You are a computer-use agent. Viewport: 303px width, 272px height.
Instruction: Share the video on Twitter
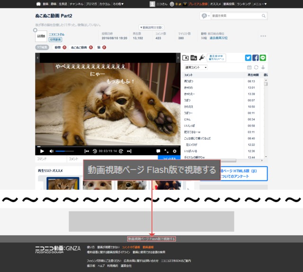[248, 58]
